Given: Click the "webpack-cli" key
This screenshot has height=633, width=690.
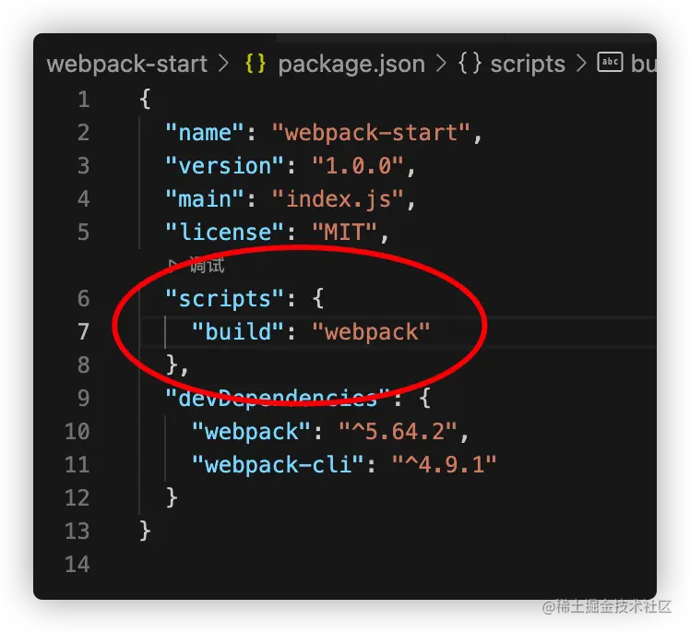Looking at the screenshot, I should click(x=278, y=464).
